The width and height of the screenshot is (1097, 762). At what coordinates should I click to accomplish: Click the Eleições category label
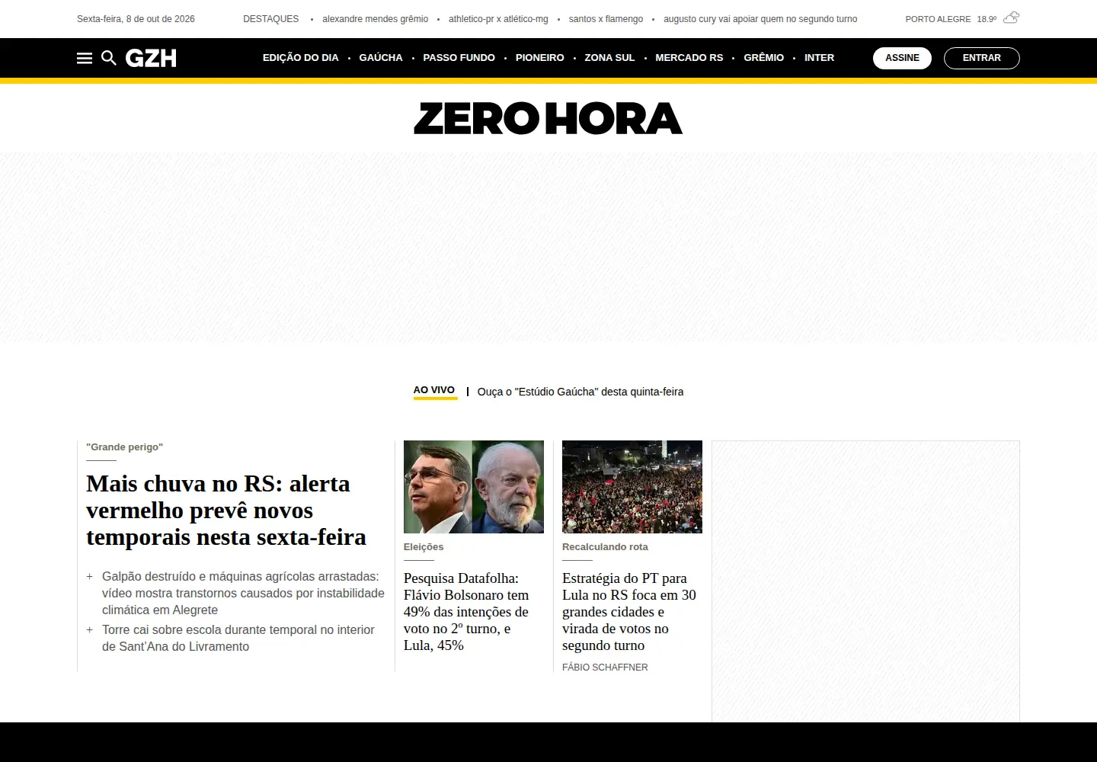[x=424, y=547]
